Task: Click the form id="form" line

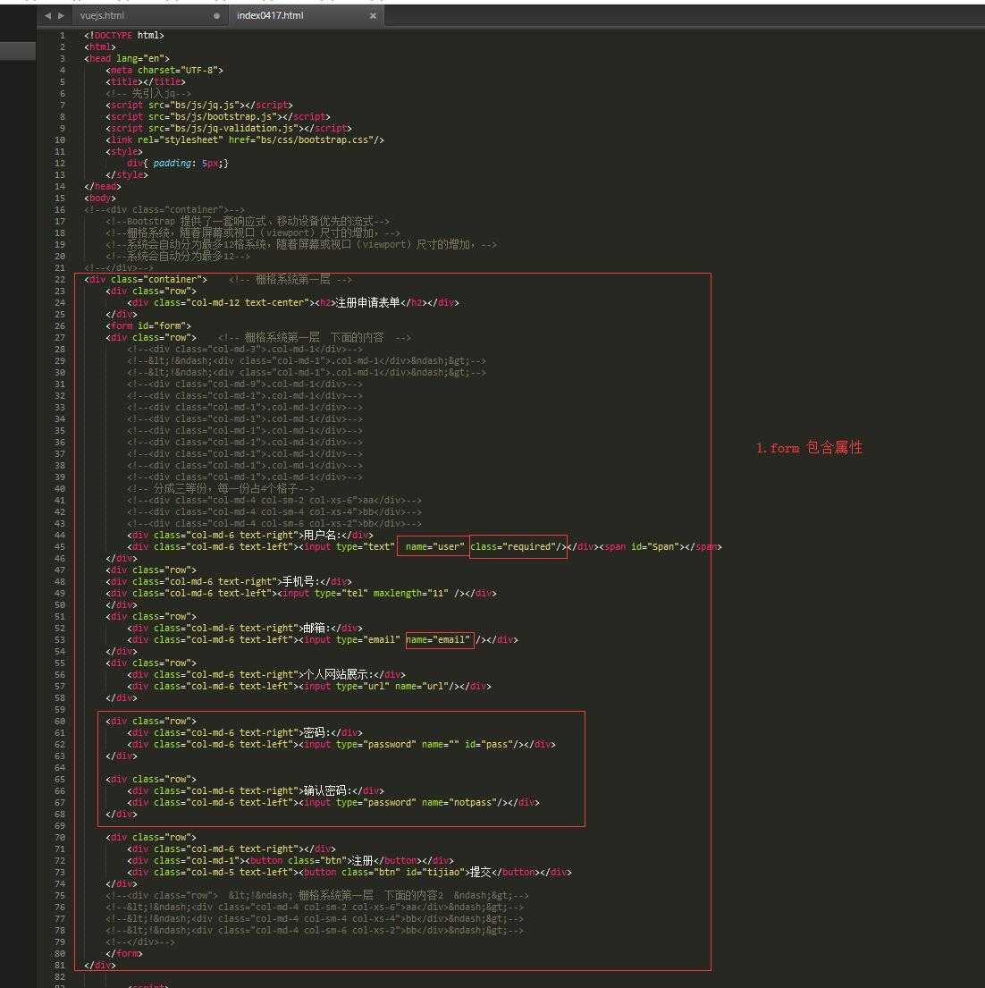Action: 148,325
